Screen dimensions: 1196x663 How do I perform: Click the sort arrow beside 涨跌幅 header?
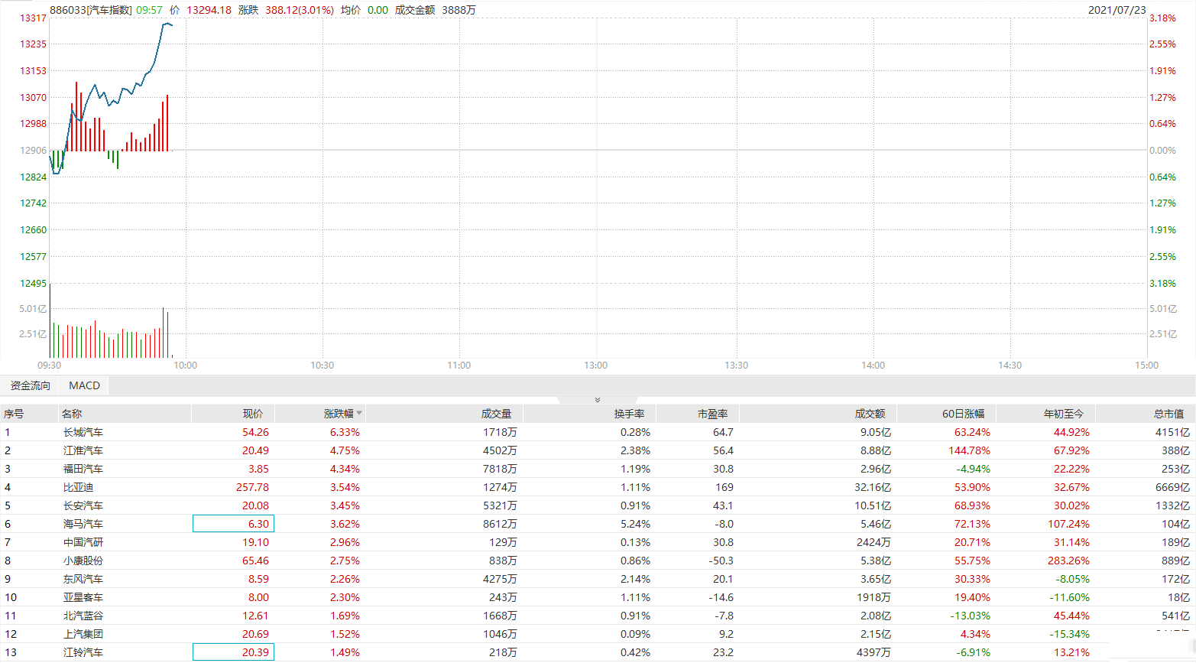pos(359,413)
